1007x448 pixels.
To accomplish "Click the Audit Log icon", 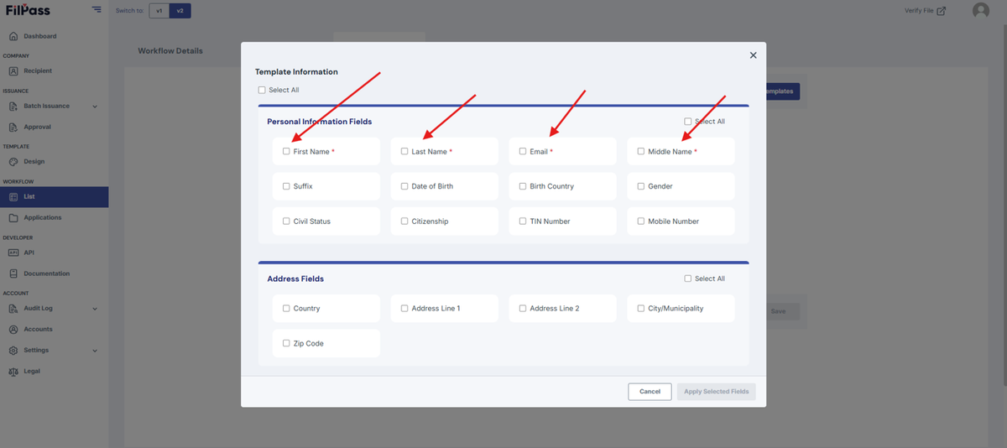I will point(13,308).
